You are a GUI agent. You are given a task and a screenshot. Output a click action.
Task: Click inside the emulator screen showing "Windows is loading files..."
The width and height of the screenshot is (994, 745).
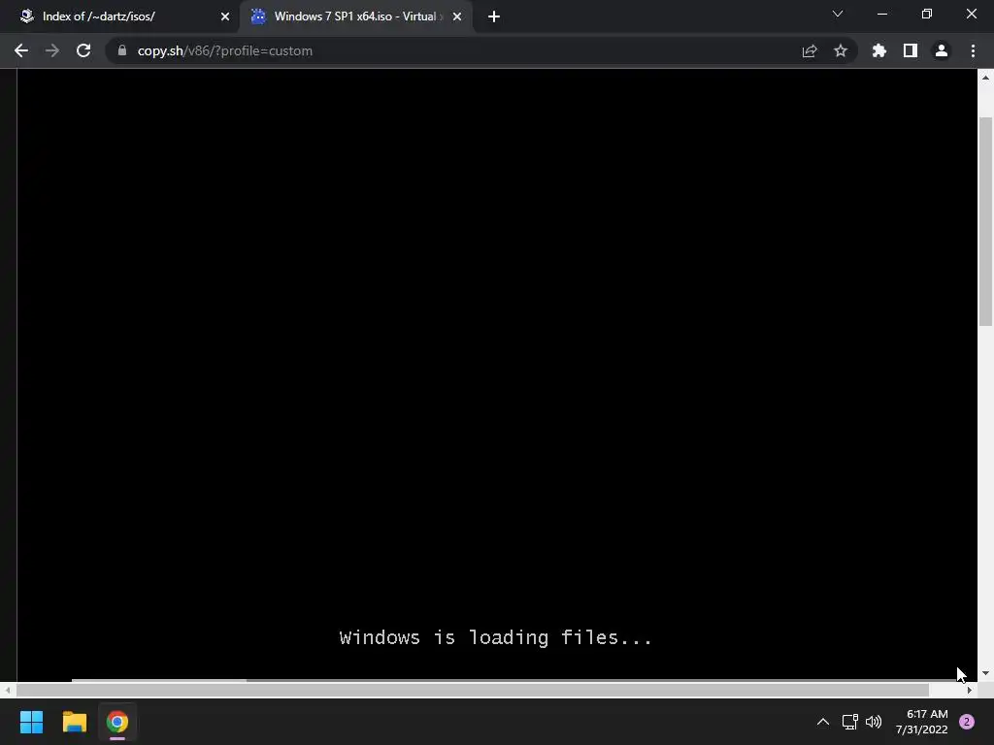tap(497, 373)
